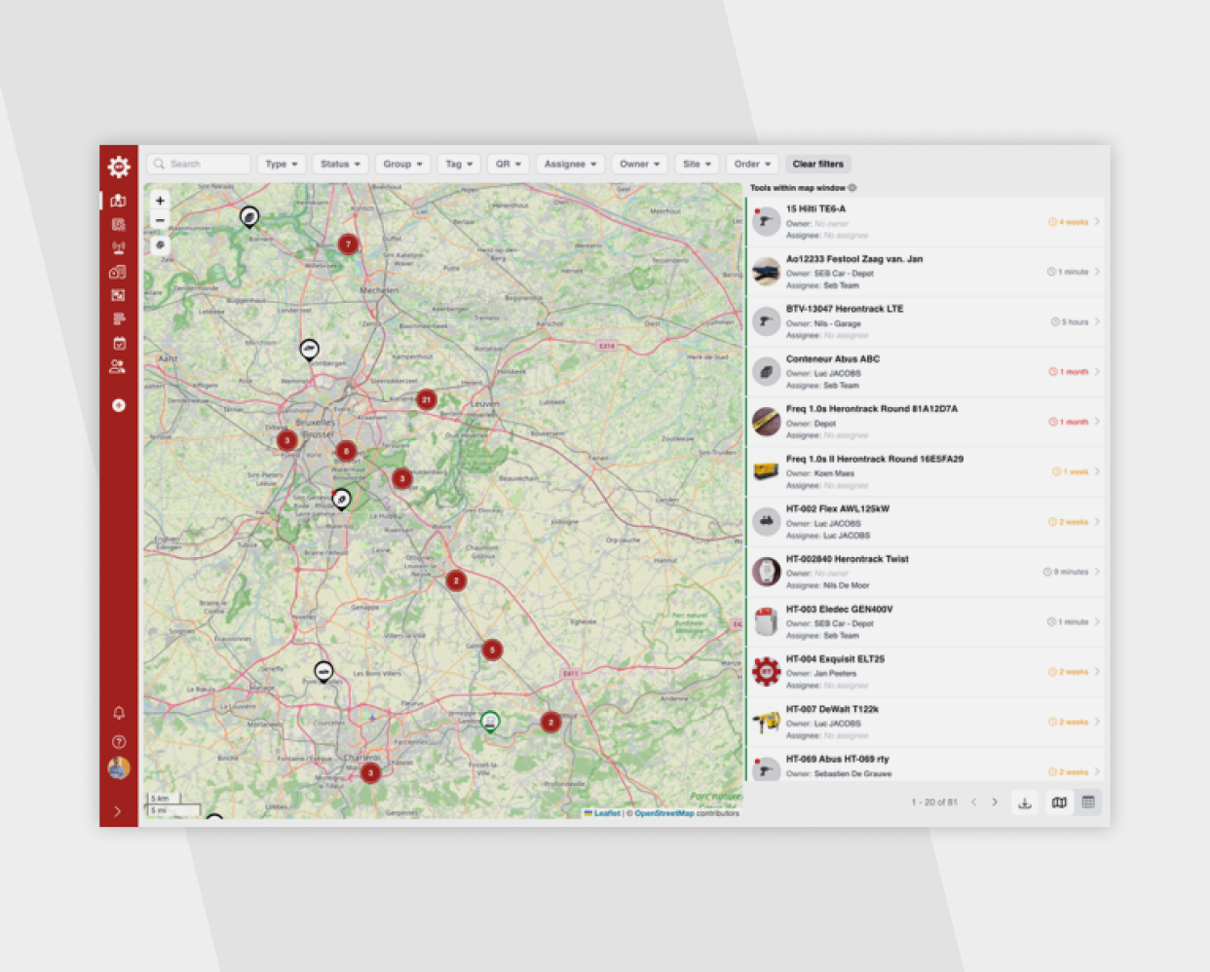Click the black tool pin near Bornem
1210x972 pixels.
[249, 216]
